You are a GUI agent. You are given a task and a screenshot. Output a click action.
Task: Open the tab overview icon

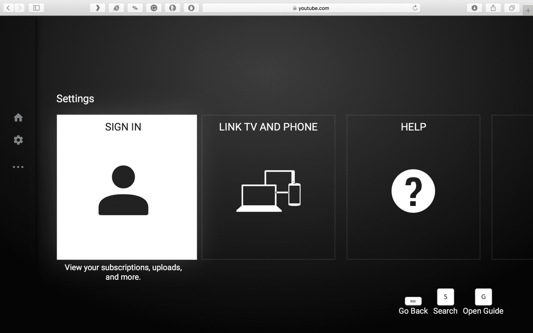pos(511,8)
